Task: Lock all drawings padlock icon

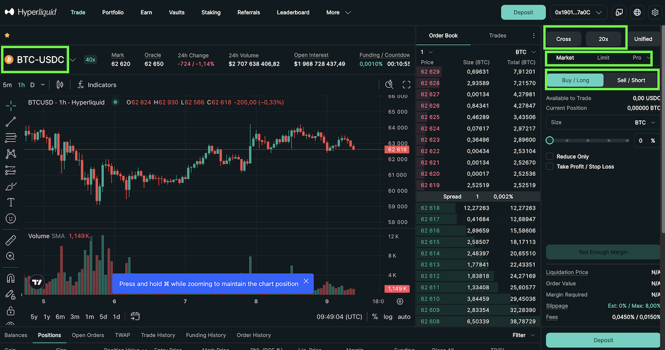Action: click(11, 311)
